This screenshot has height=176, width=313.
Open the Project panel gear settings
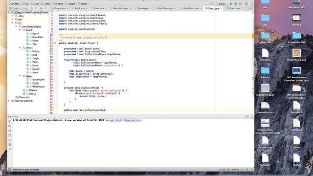[41, 8]
